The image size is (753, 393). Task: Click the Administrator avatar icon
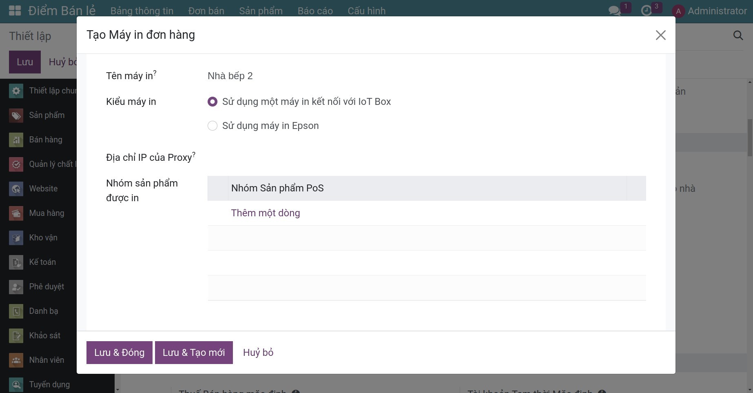pos(678,11)
